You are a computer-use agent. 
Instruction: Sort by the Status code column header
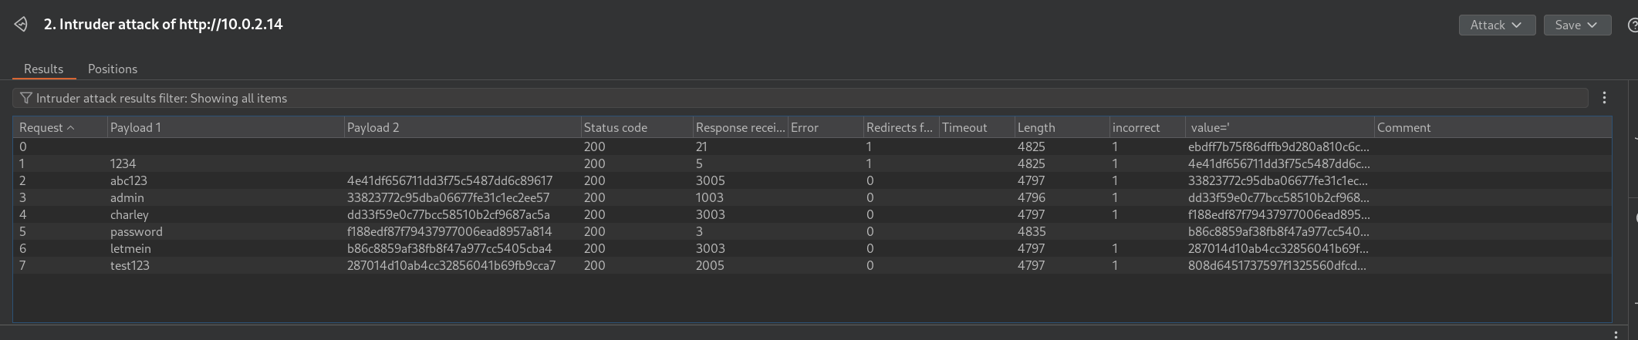[615, 127]
